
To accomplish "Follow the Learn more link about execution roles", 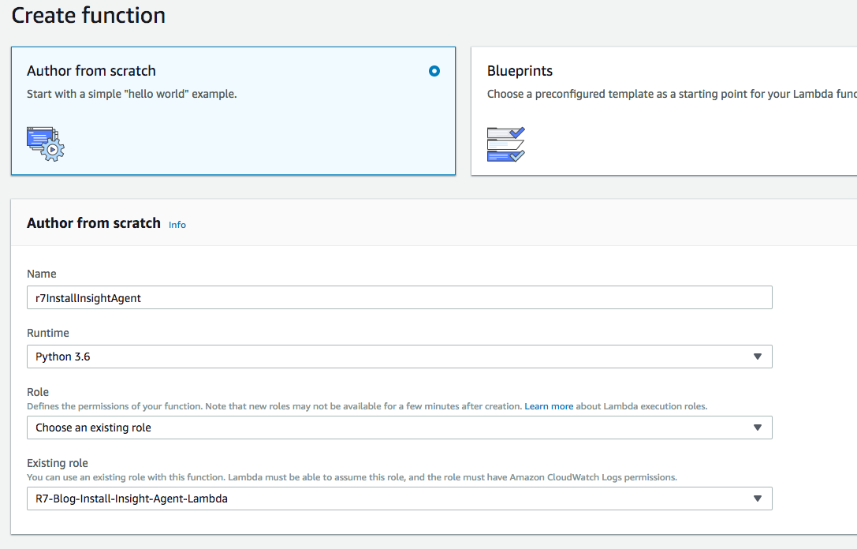I will pyautogui.click(x=549, y=406).
